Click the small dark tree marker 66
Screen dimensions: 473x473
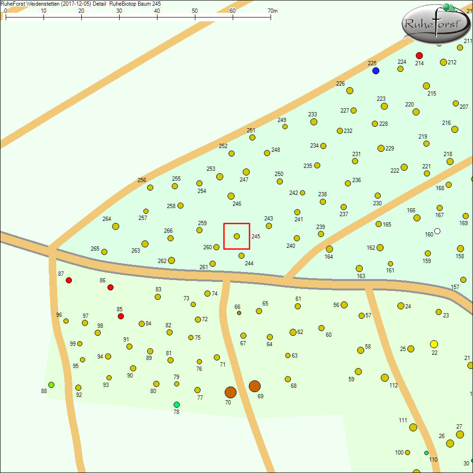239,313
